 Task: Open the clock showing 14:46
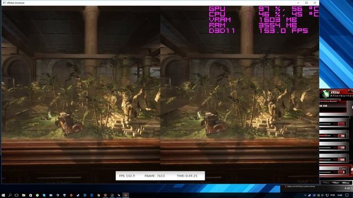[340, 195]
